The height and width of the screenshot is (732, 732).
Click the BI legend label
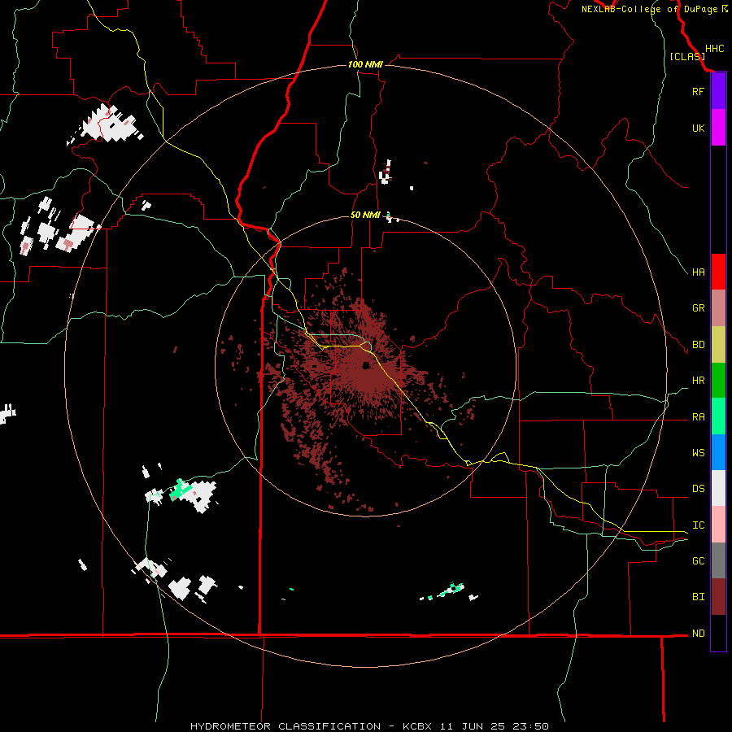[698, 597]
